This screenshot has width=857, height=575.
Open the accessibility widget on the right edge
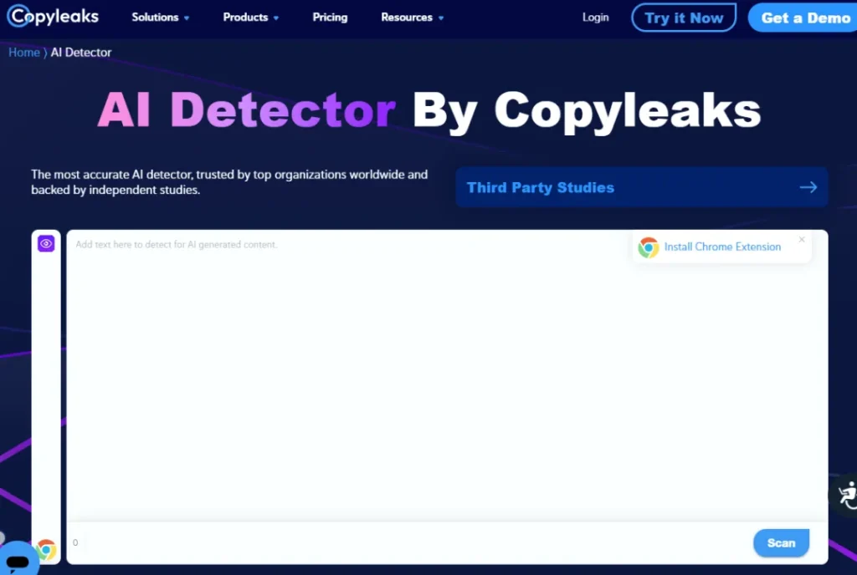tap(849, 495)
